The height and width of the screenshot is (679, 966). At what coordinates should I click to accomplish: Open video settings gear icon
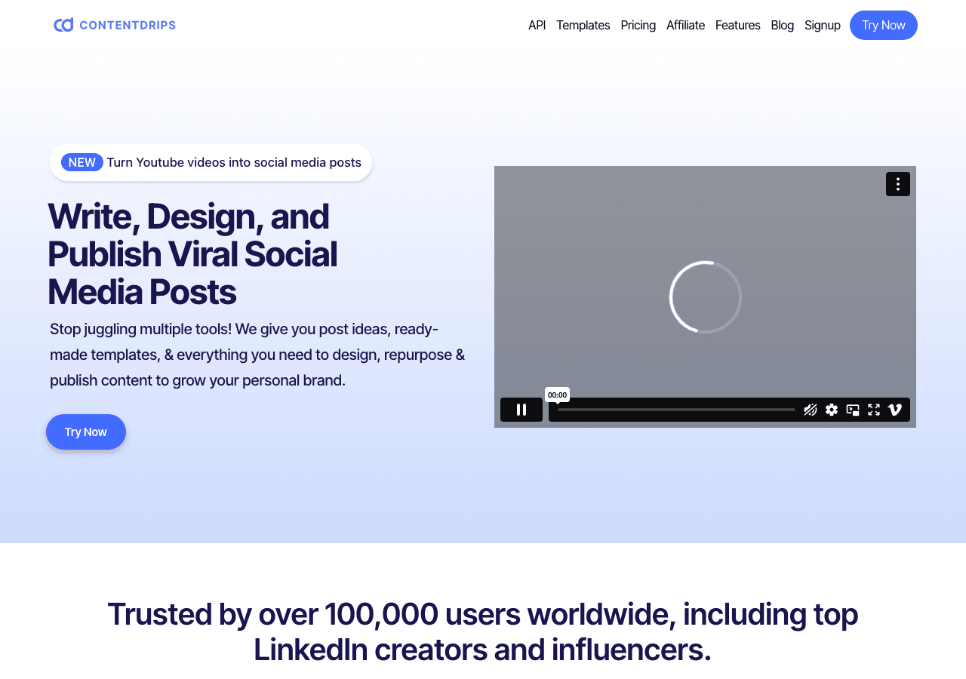pos(831,410)
